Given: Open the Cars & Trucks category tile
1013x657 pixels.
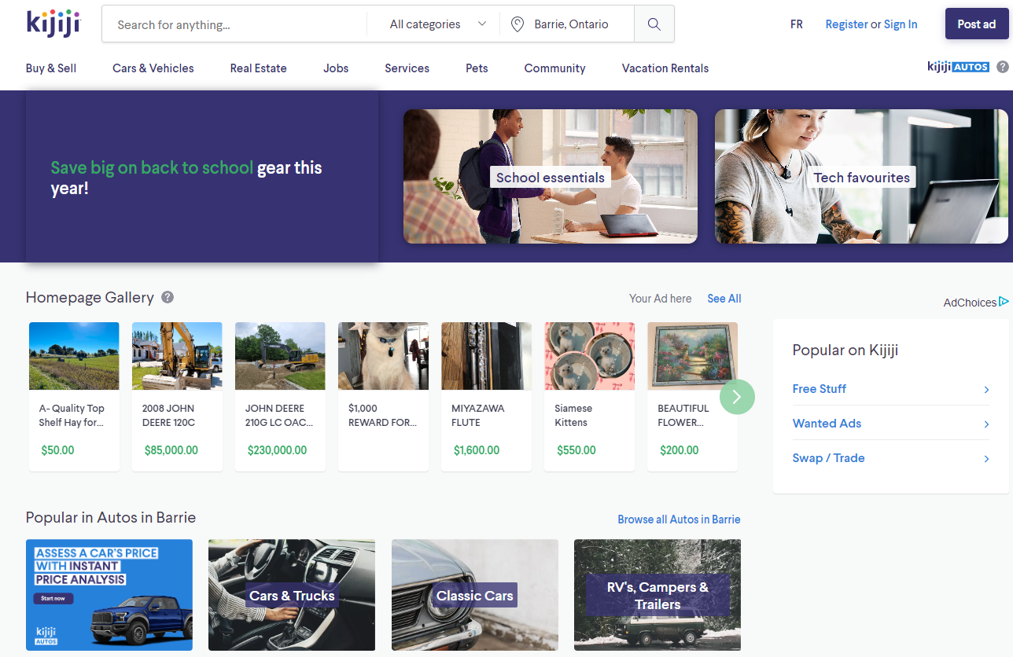Looking at the screenshot, I should pyautogui.click(x=292, y=595).
